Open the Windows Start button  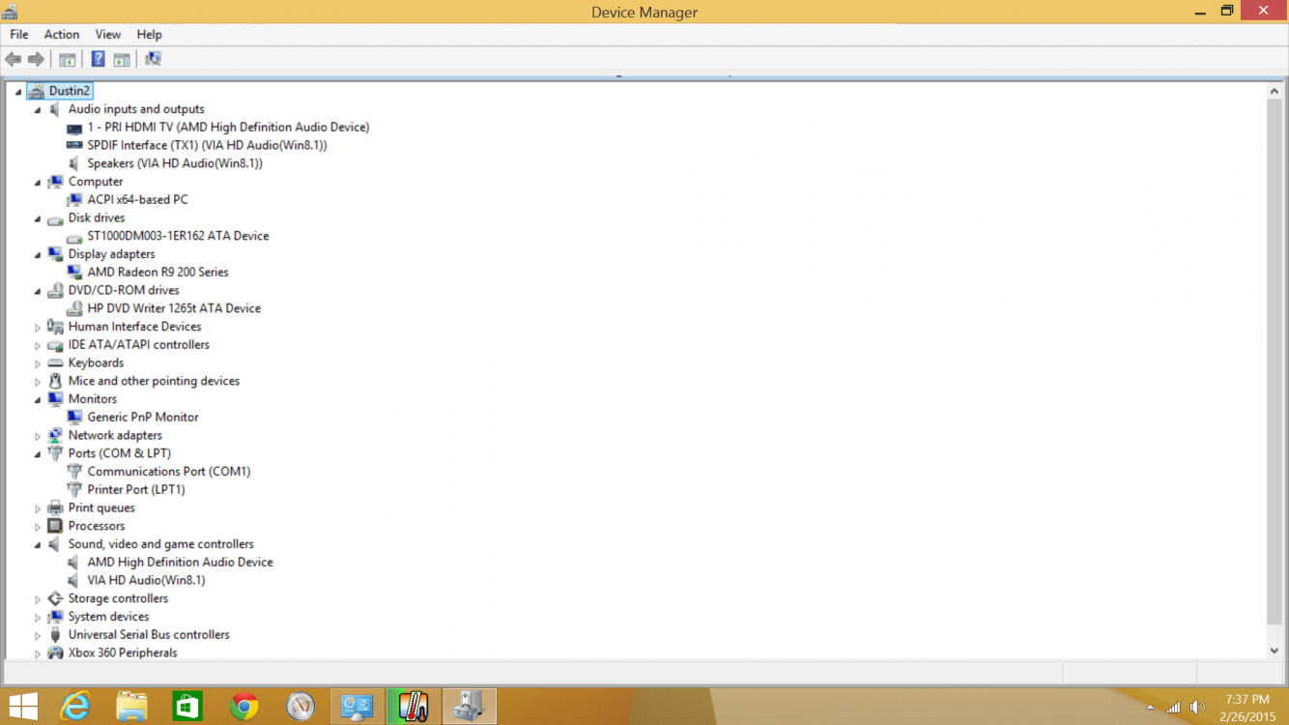(x=23, y=707)
